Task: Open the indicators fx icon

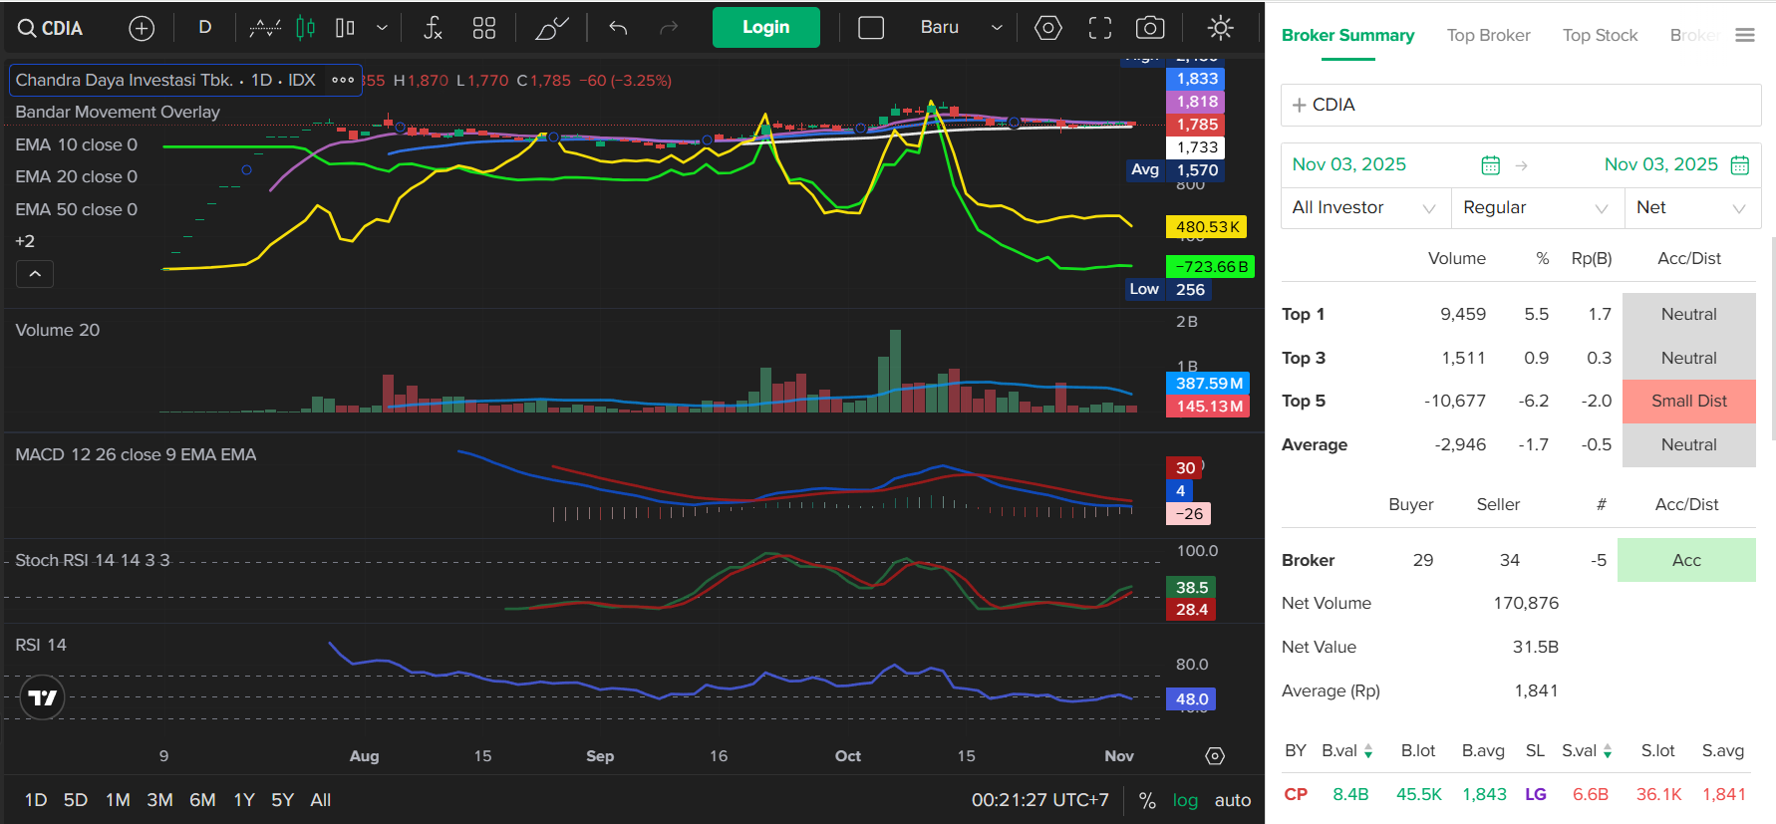Action: pos(433,28)
